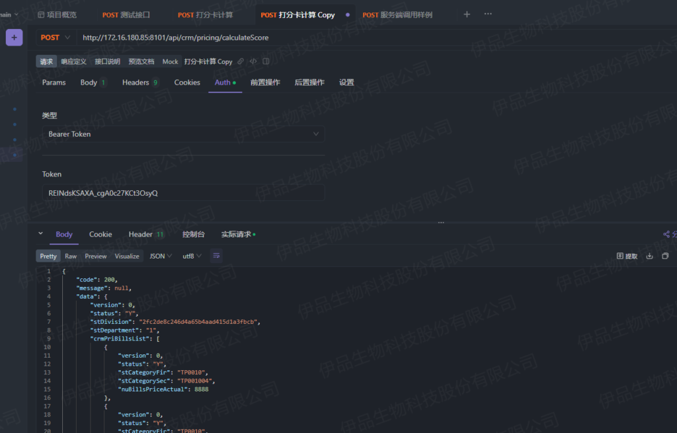This screenshot has width=677, height=433.
Task: Click the Token label above the input
Action: pos(52,174)
